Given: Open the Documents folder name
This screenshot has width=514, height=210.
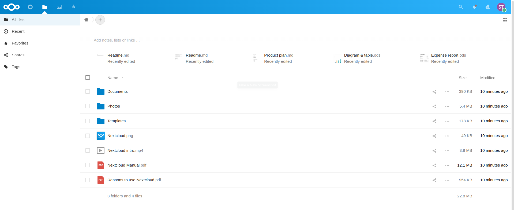Looking at the screenshot, I should click(x=118, y=91).
